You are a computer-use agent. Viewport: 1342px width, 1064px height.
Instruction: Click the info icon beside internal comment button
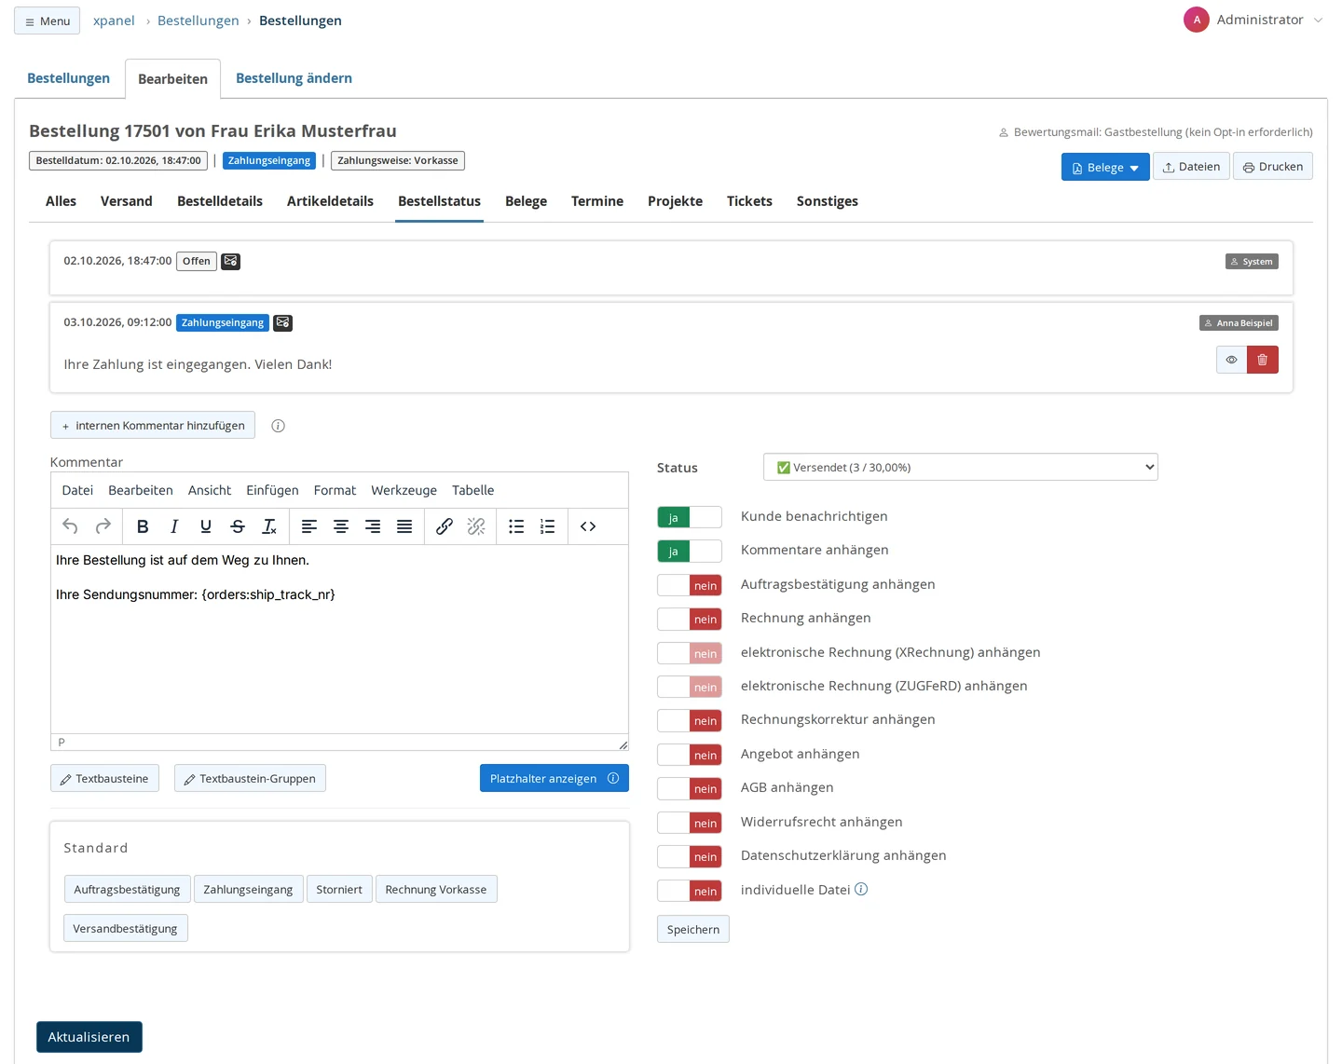(x=278, y=426)
